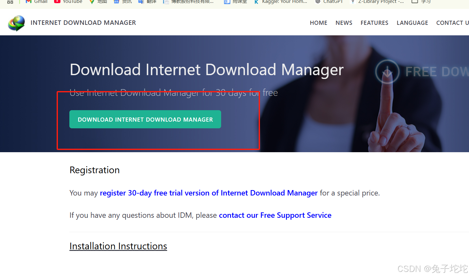Open the FEATURES menu item
Image resolution: width=469 pixels, height=277 pixels.
(374, 23)
